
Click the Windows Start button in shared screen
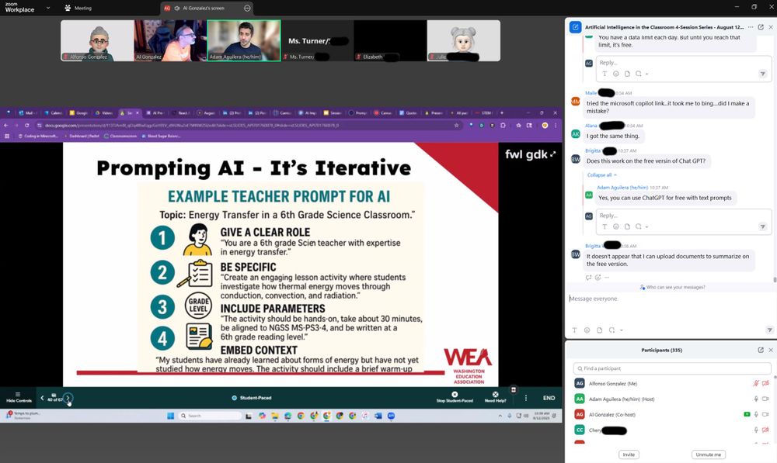point(170,416)
